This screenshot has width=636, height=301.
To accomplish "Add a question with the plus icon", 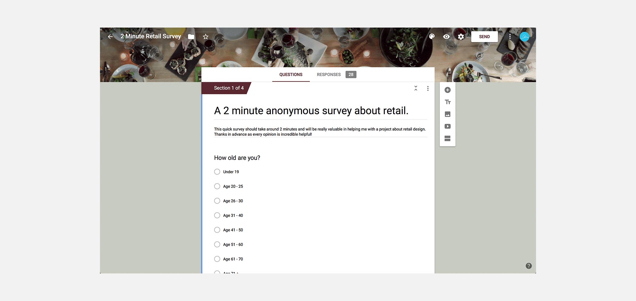I will tap(448, 90).
